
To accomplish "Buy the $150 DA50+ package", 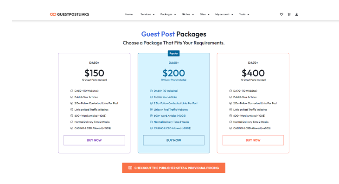I will [94, 140].
